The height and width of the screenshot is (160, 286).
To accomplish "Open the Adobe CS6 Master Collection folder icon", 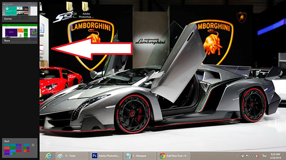I will click(70, 10).
